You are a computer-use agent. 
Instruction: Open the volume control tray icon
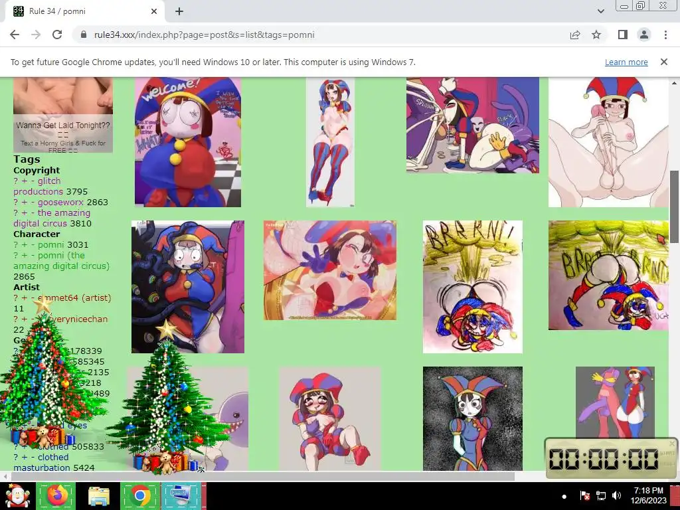click(617, 495)
